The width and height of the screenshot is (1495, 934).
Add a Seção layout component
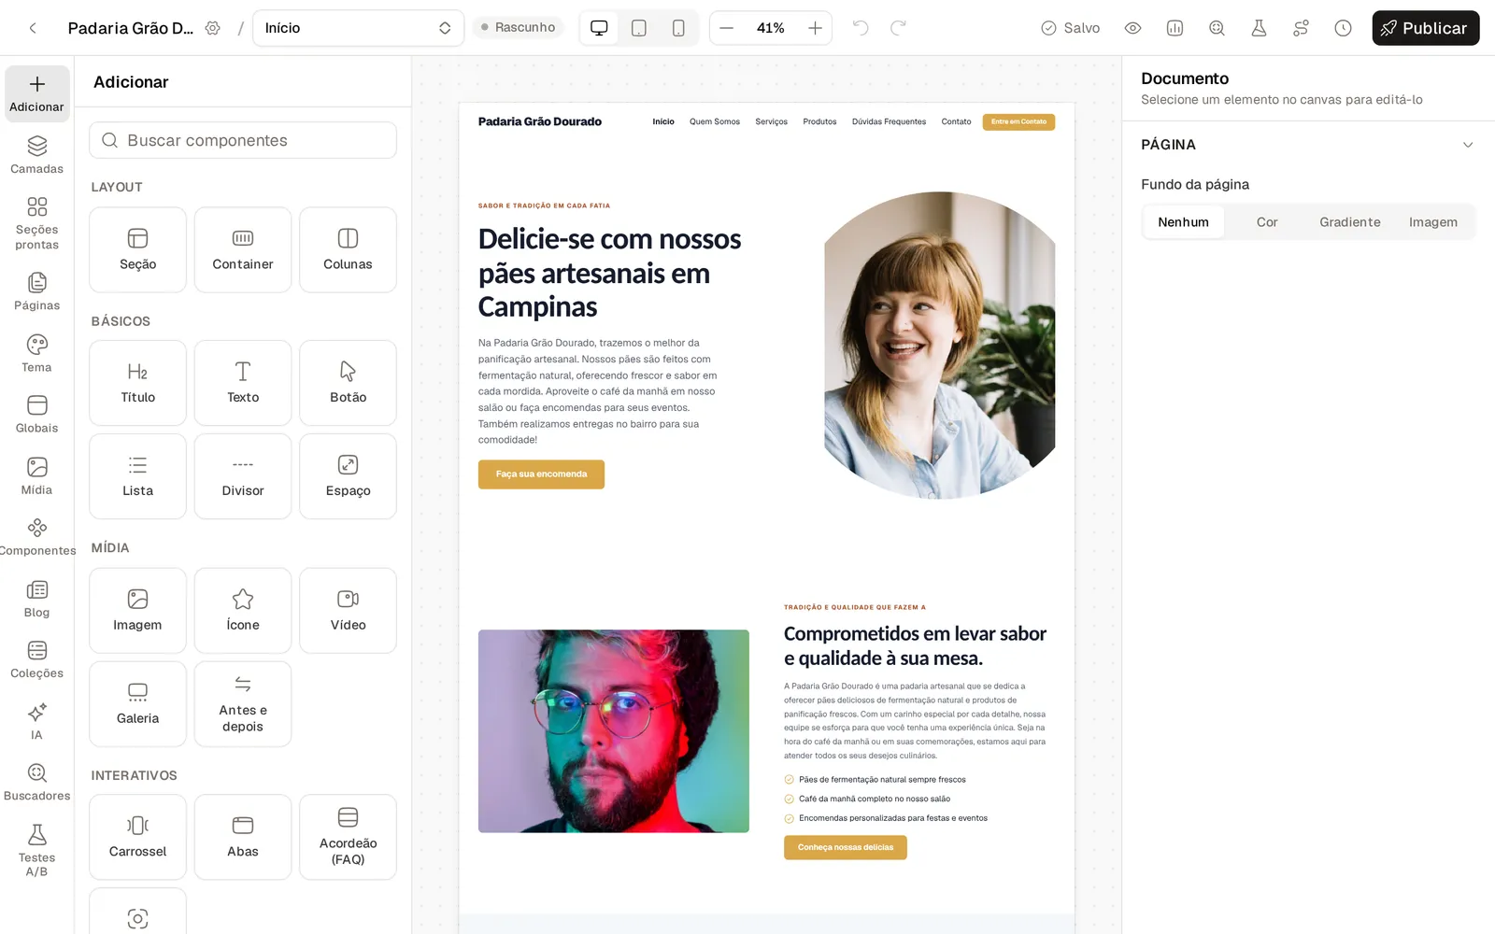tap(137, 250)
